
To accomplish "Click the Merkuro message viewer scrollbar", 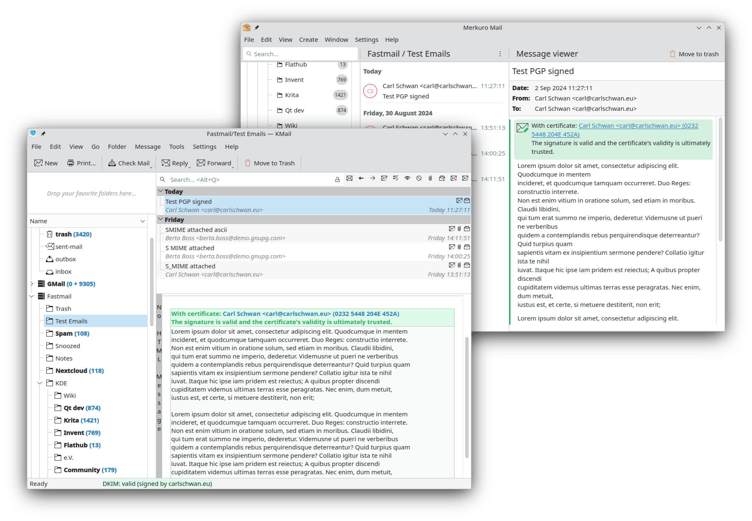I will (720, 180).
